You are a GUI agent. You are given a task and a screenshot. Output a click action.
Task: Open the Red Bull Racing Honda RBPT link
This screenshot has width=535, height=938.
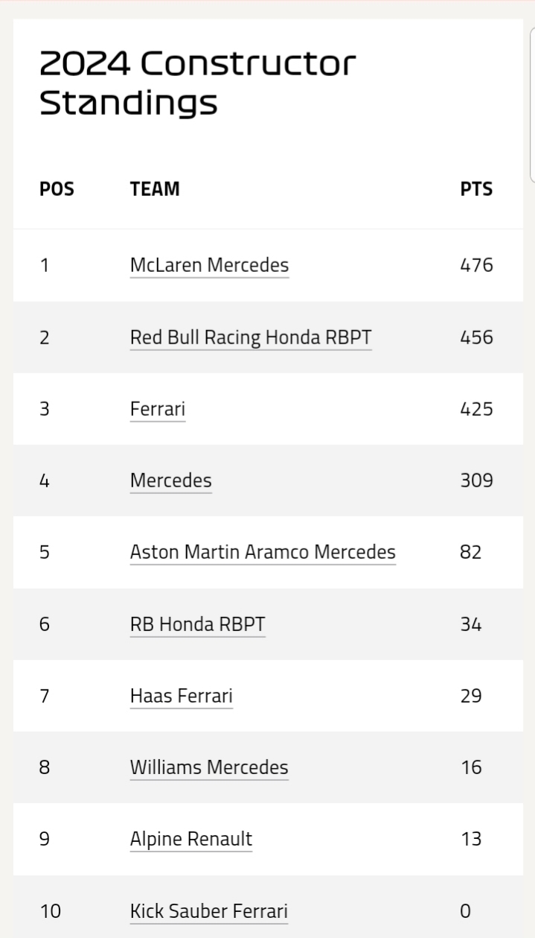(x=250, y=338)
